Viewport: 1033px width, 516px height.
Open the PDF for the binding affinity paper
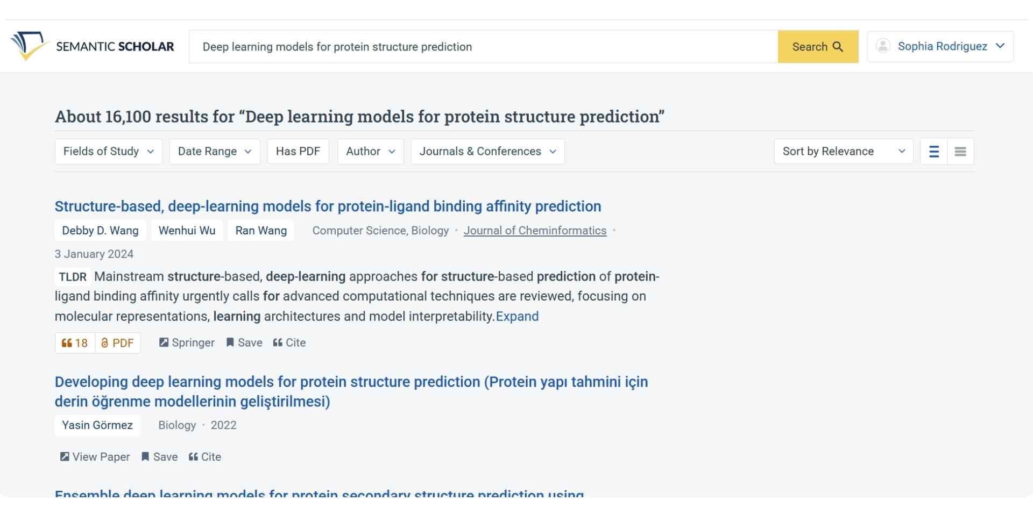click(x=117, y=342)
